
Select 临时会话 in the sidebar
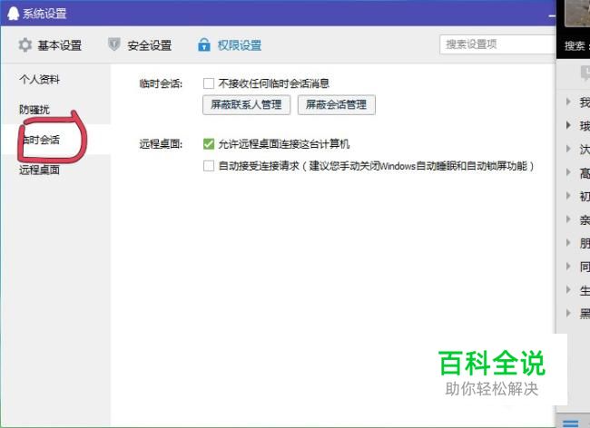point(41,140)
